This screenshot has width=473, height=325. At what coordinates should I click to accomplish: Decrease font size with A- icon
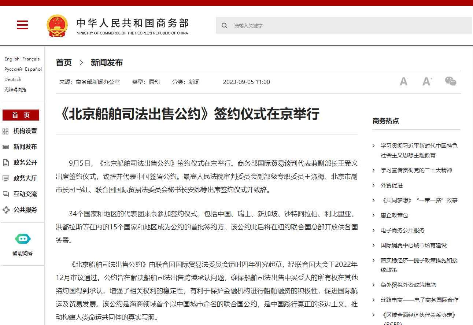coord(404,81)
